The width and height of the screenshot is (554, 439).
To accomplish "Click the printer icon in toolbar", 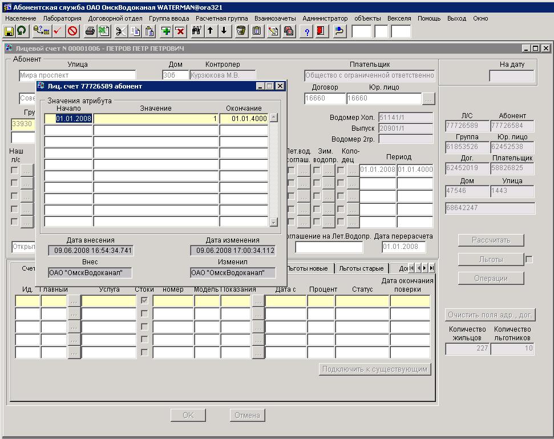I will pyautogui.click(x=90, y=31).
